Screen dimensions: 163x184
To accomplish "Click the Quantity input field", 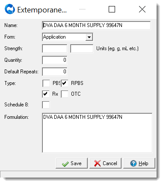I will click(x=55, y=60).
